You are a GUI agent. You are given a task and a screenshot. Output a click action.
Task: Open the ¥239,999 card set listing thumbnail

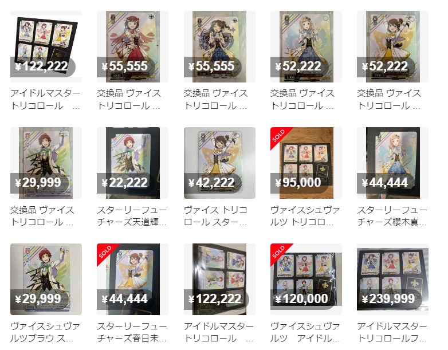point(392,279)
